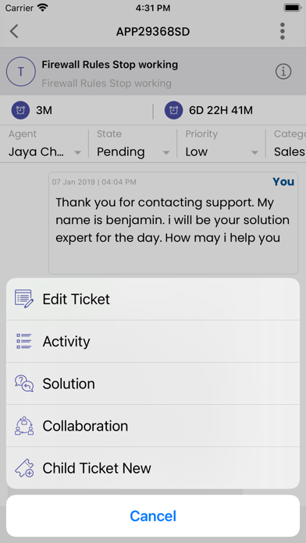Open the Category dropdown showing Sales
Image resolution: width=306 pixels, height=543 pixels.
(286, 144)
